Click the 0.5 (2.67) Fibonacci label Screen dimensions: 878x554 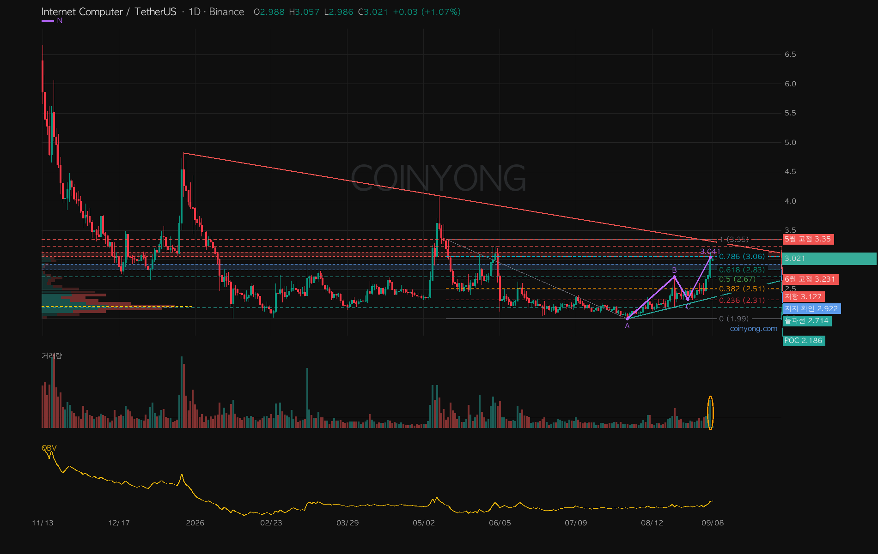[737, 279]
